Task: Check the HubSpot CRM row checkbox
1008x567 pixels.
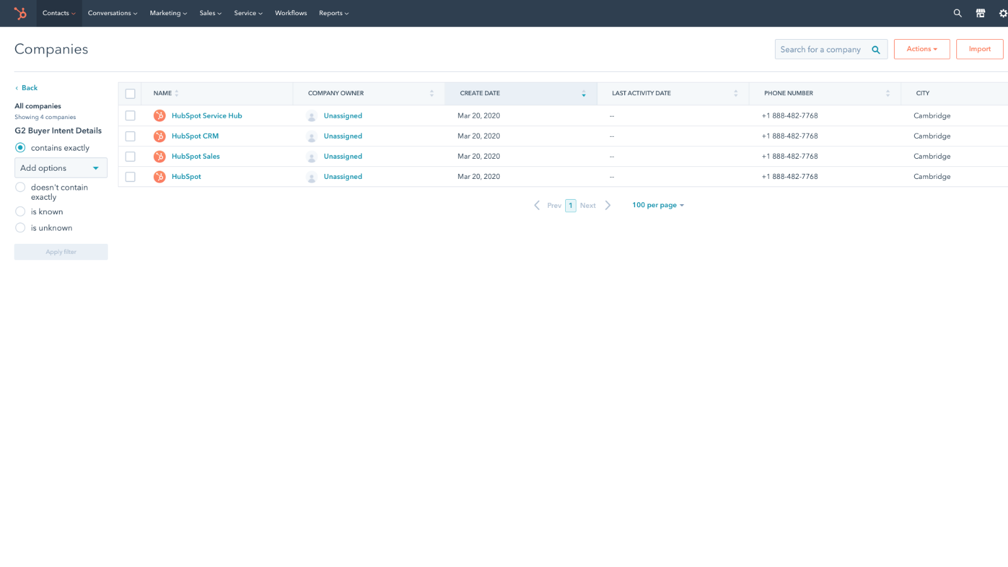Action: (x=130, y=136)
